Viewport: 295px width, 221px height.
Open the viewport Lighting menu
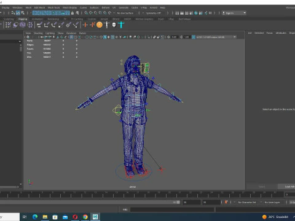tap(50, 33)
